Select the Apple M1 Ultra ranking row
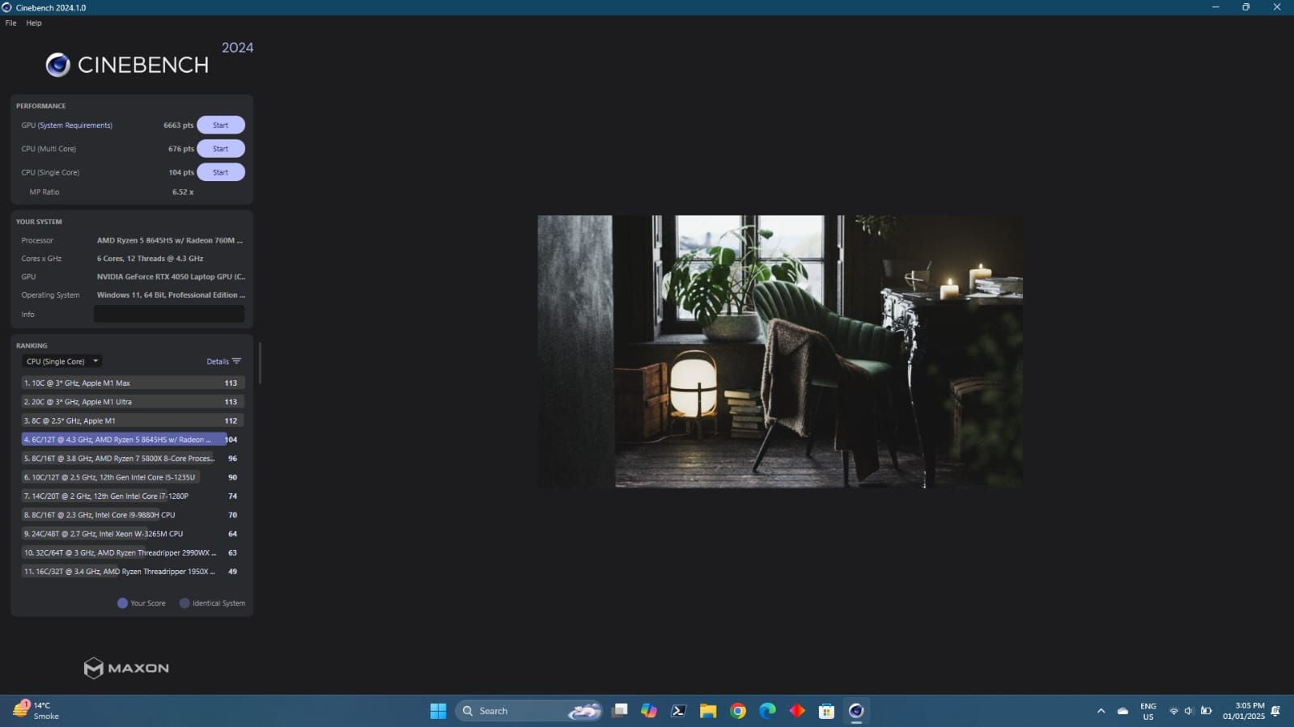The image size is (1294, 727). [x=133, y=402]
